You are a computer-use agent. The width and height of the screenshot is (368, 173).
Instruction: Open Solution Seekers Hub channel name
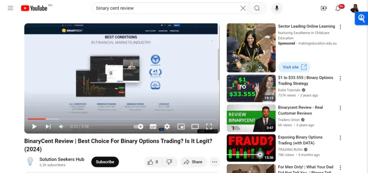point(62,159)
